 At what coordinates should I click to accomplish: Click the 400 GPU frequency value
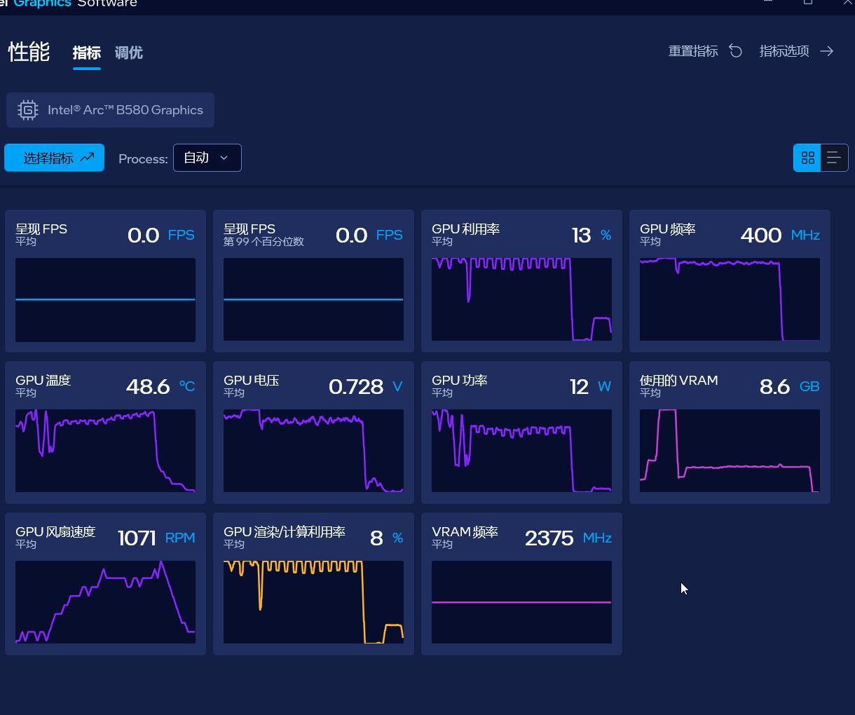pos(761,235)
